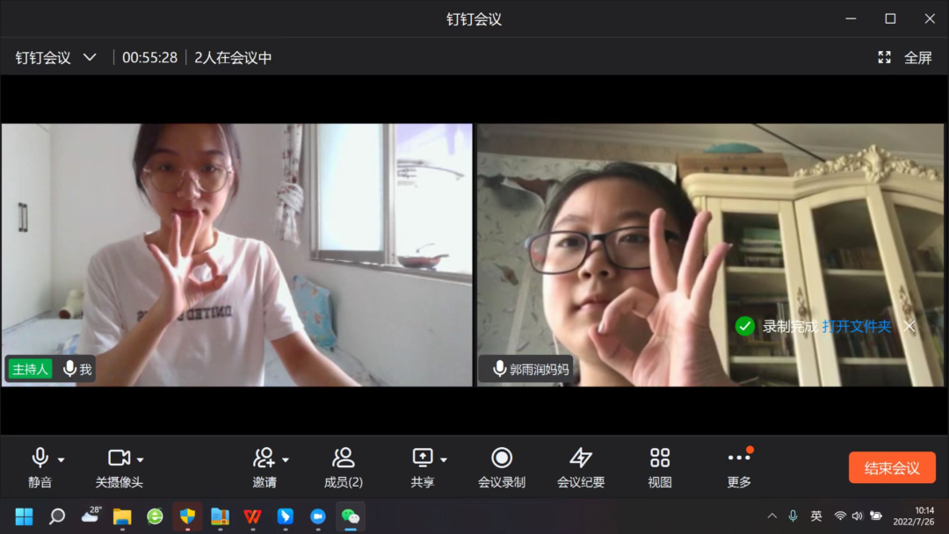Click the 主持人 host badge
Screen dimensions: 949x534
point(30,369)
